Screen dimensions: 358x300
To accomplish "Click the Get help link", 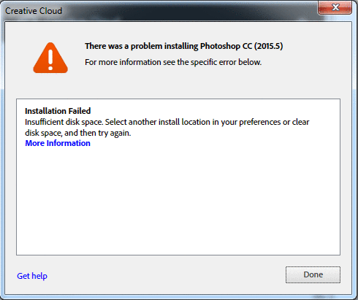I will click(x=32, y=276).
